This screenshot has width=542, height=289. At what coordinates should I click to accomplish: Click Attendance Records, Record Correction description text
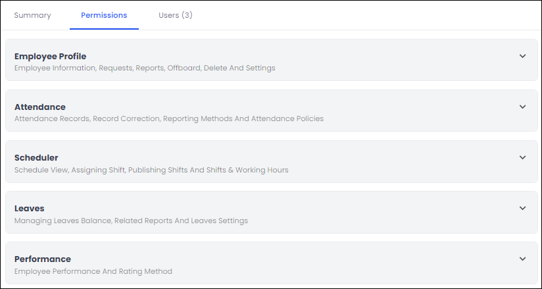pyautogui.click(x=168, y=119)
